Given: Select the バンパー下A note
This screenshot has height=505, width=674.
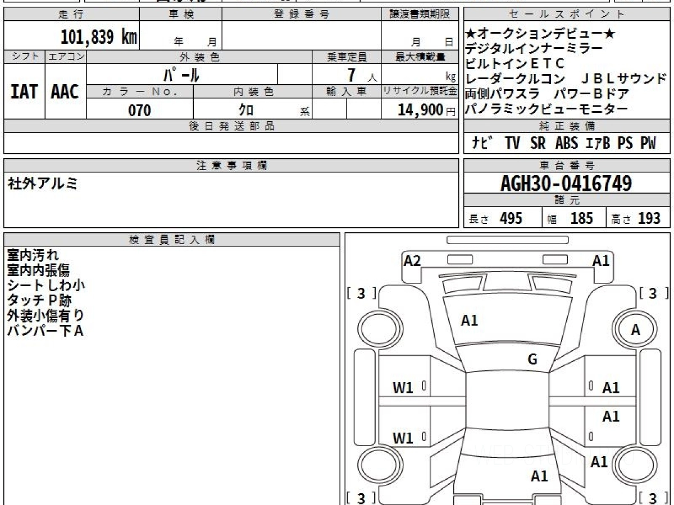Looking at the screenshot, I should [45, 331].
